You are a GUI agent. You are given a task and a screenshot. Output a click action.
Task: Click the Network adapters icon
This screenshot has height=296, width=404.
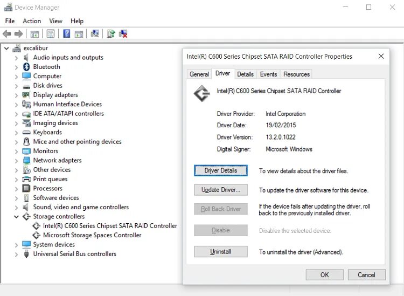pos(26,160)
